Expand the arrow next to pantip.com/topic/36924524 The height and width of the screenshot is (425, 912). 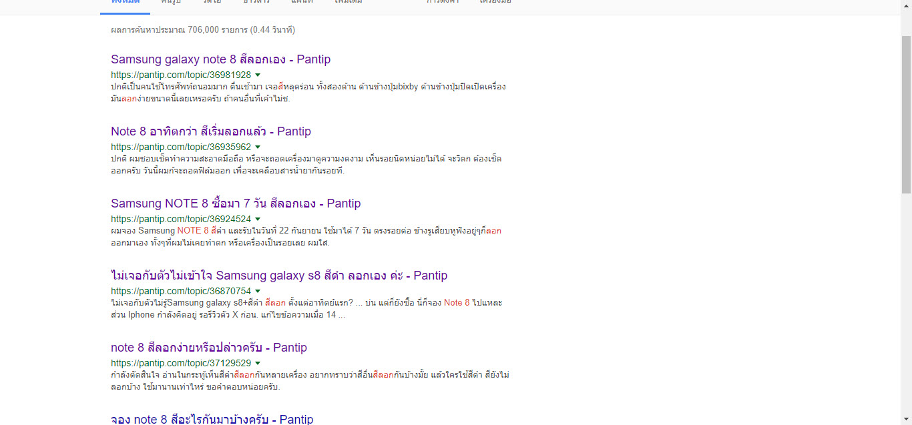(x=258, y=220)
